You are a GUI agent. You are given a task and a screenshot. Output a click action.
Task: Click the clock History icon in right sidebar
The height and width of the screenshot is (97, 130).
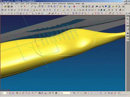point(128,39)
